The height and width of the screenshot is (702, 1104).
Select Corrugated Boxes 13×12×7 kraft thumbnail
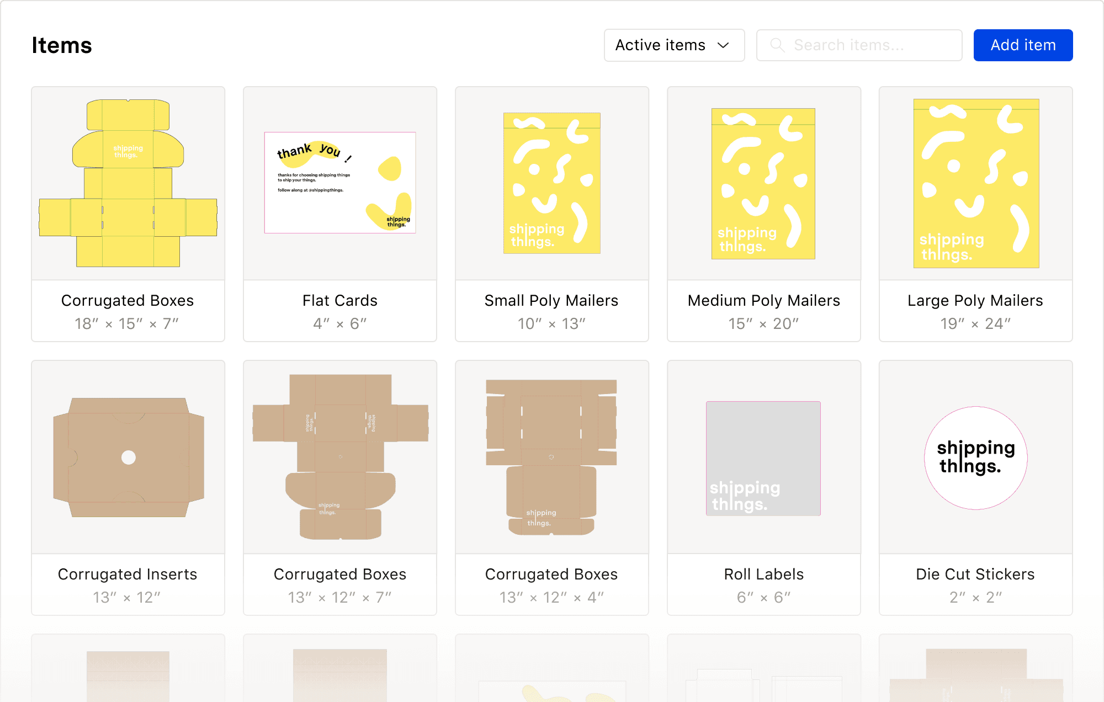coord(340,457)
